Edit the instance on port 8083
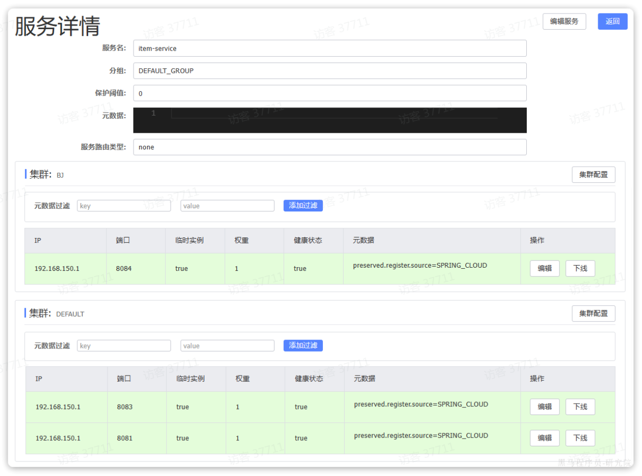The width and height of the screenshot is (642, 476). tap(544, 407)
